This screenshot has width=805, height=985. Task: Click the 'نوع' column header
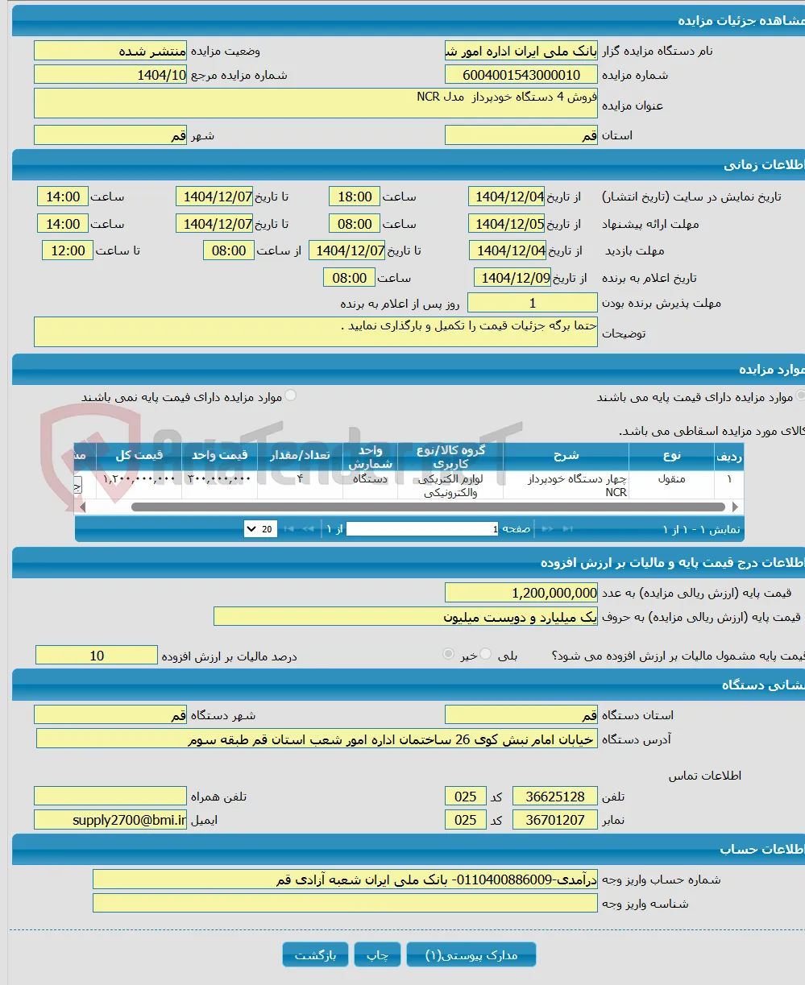pos(672,456)
